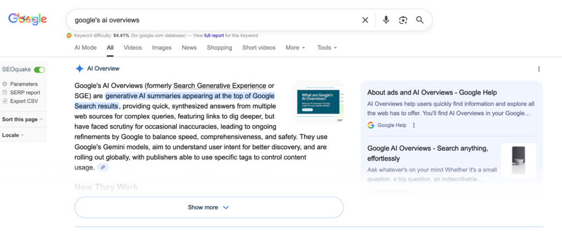The width and height of the screenshot is (562, 238).
Task: Click the Google logo
Action: 27,19
